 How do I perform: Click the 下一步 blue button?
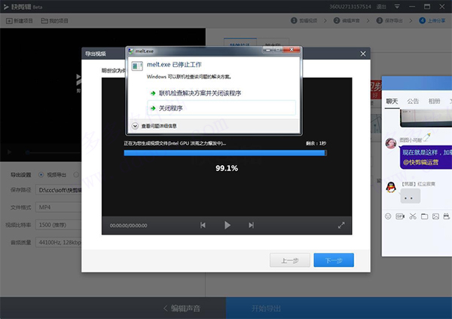(334, 260)
